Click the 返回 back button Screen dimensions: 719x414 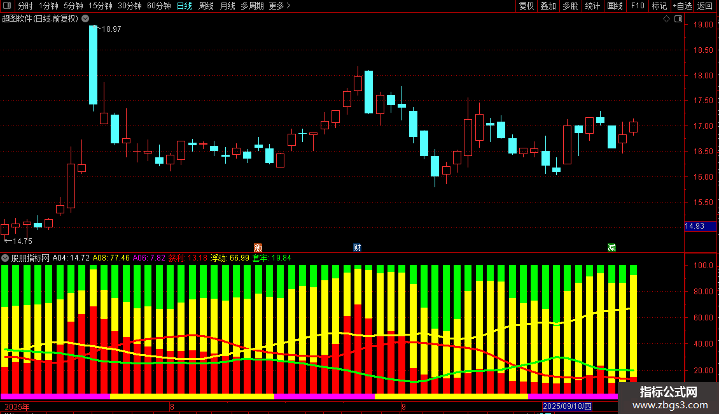(705, 6)
